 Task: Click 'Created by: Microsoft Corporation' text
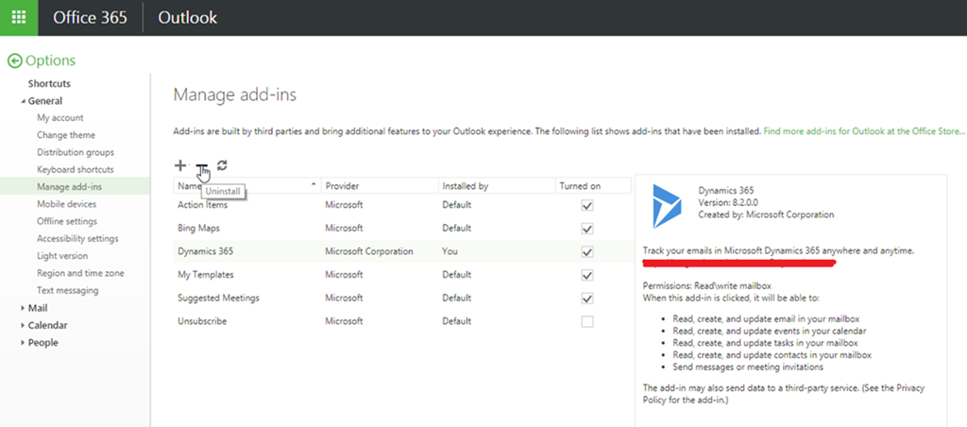point(766,214)
